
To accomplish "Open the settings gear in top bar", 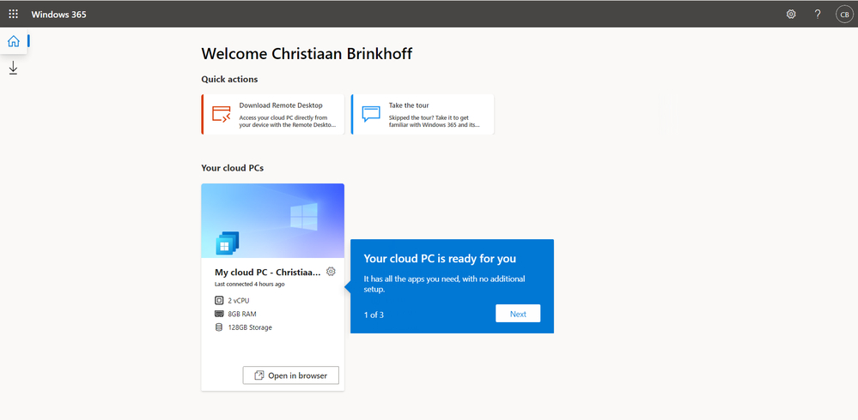I will click(791, 15).
